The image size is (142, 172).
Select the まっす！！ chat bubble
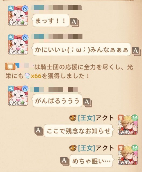(51, 20)
